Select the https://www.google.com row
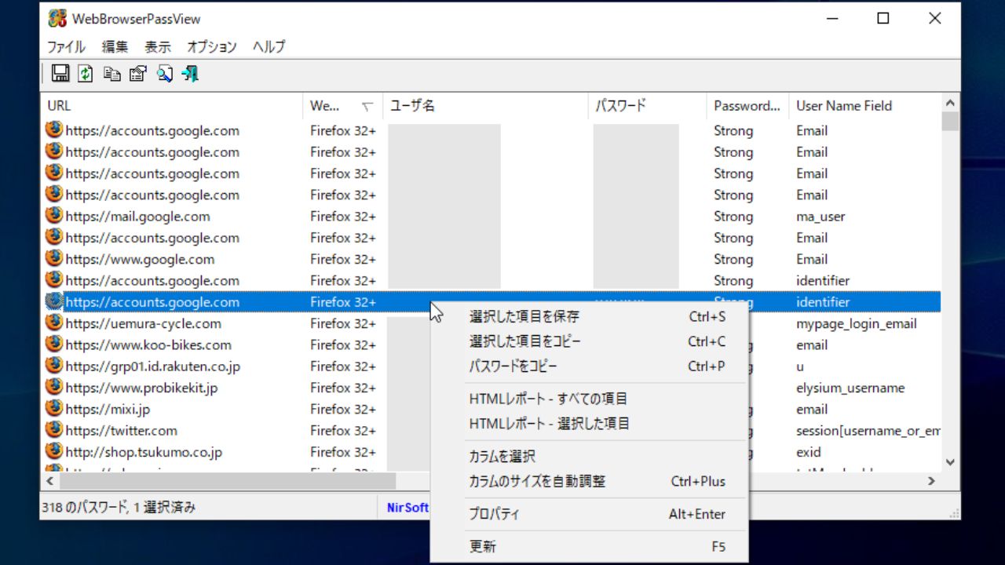Screen dimensions: 1005x565 pyautogui.click(x=491, y=259)
